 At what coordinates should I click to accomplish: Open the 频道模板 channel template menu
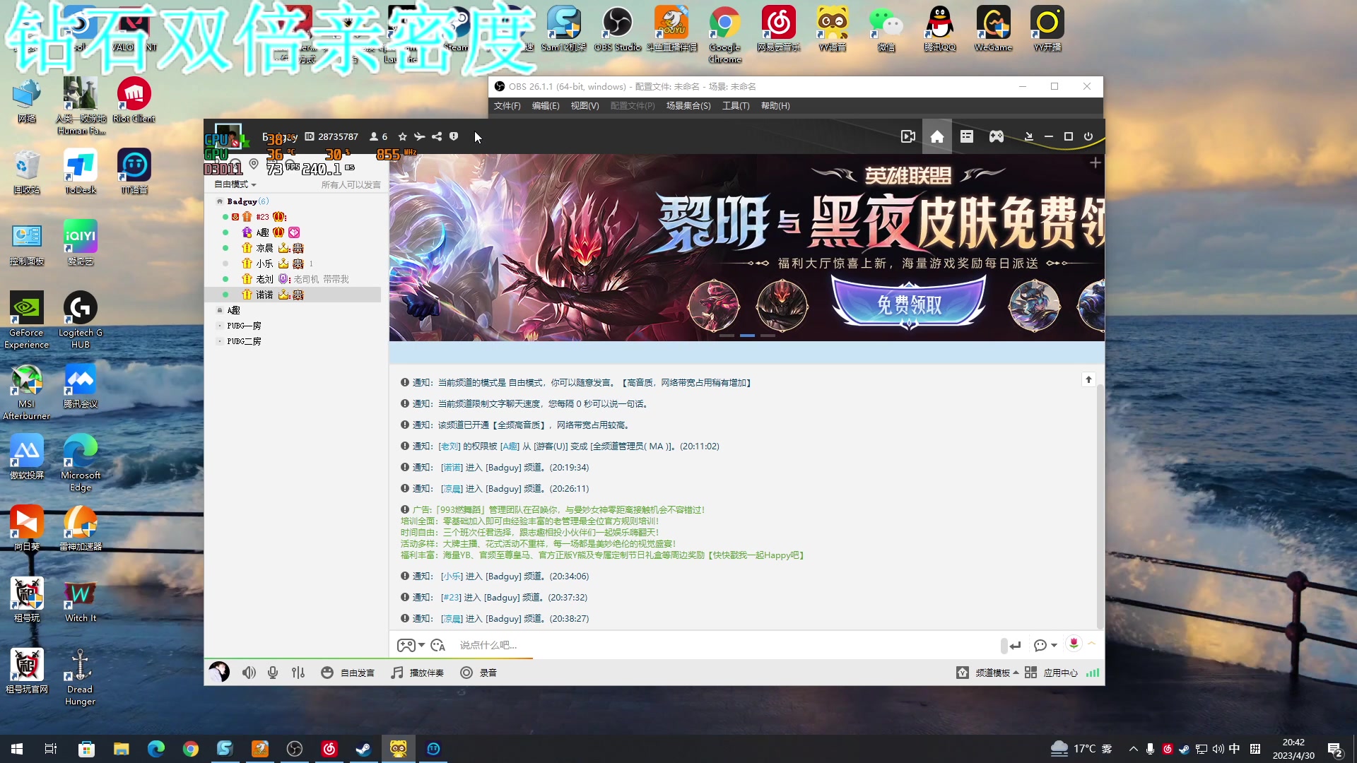[x=987, y=673]
